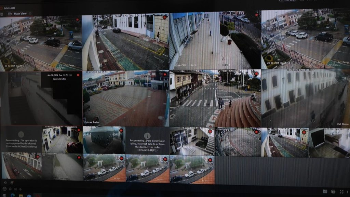Click the audio speaker icon below camera grid
The height and width of the screenshot is (197, 350).
pos(5,183)
